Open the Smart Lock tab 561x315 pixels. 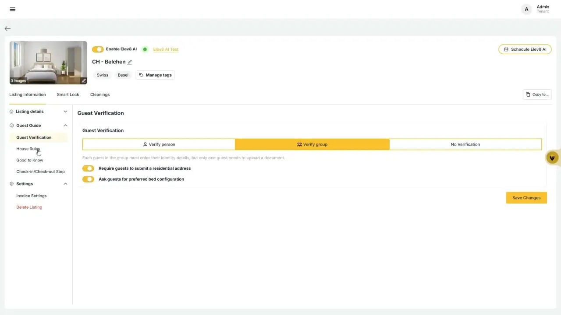point(68,94)
